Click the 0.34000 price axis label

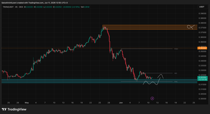(x=202, y=61)
